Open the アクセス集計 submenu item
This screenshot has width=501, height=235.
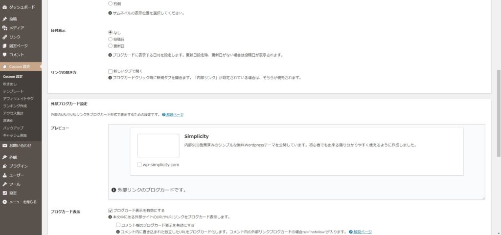(x=13, y=113)
